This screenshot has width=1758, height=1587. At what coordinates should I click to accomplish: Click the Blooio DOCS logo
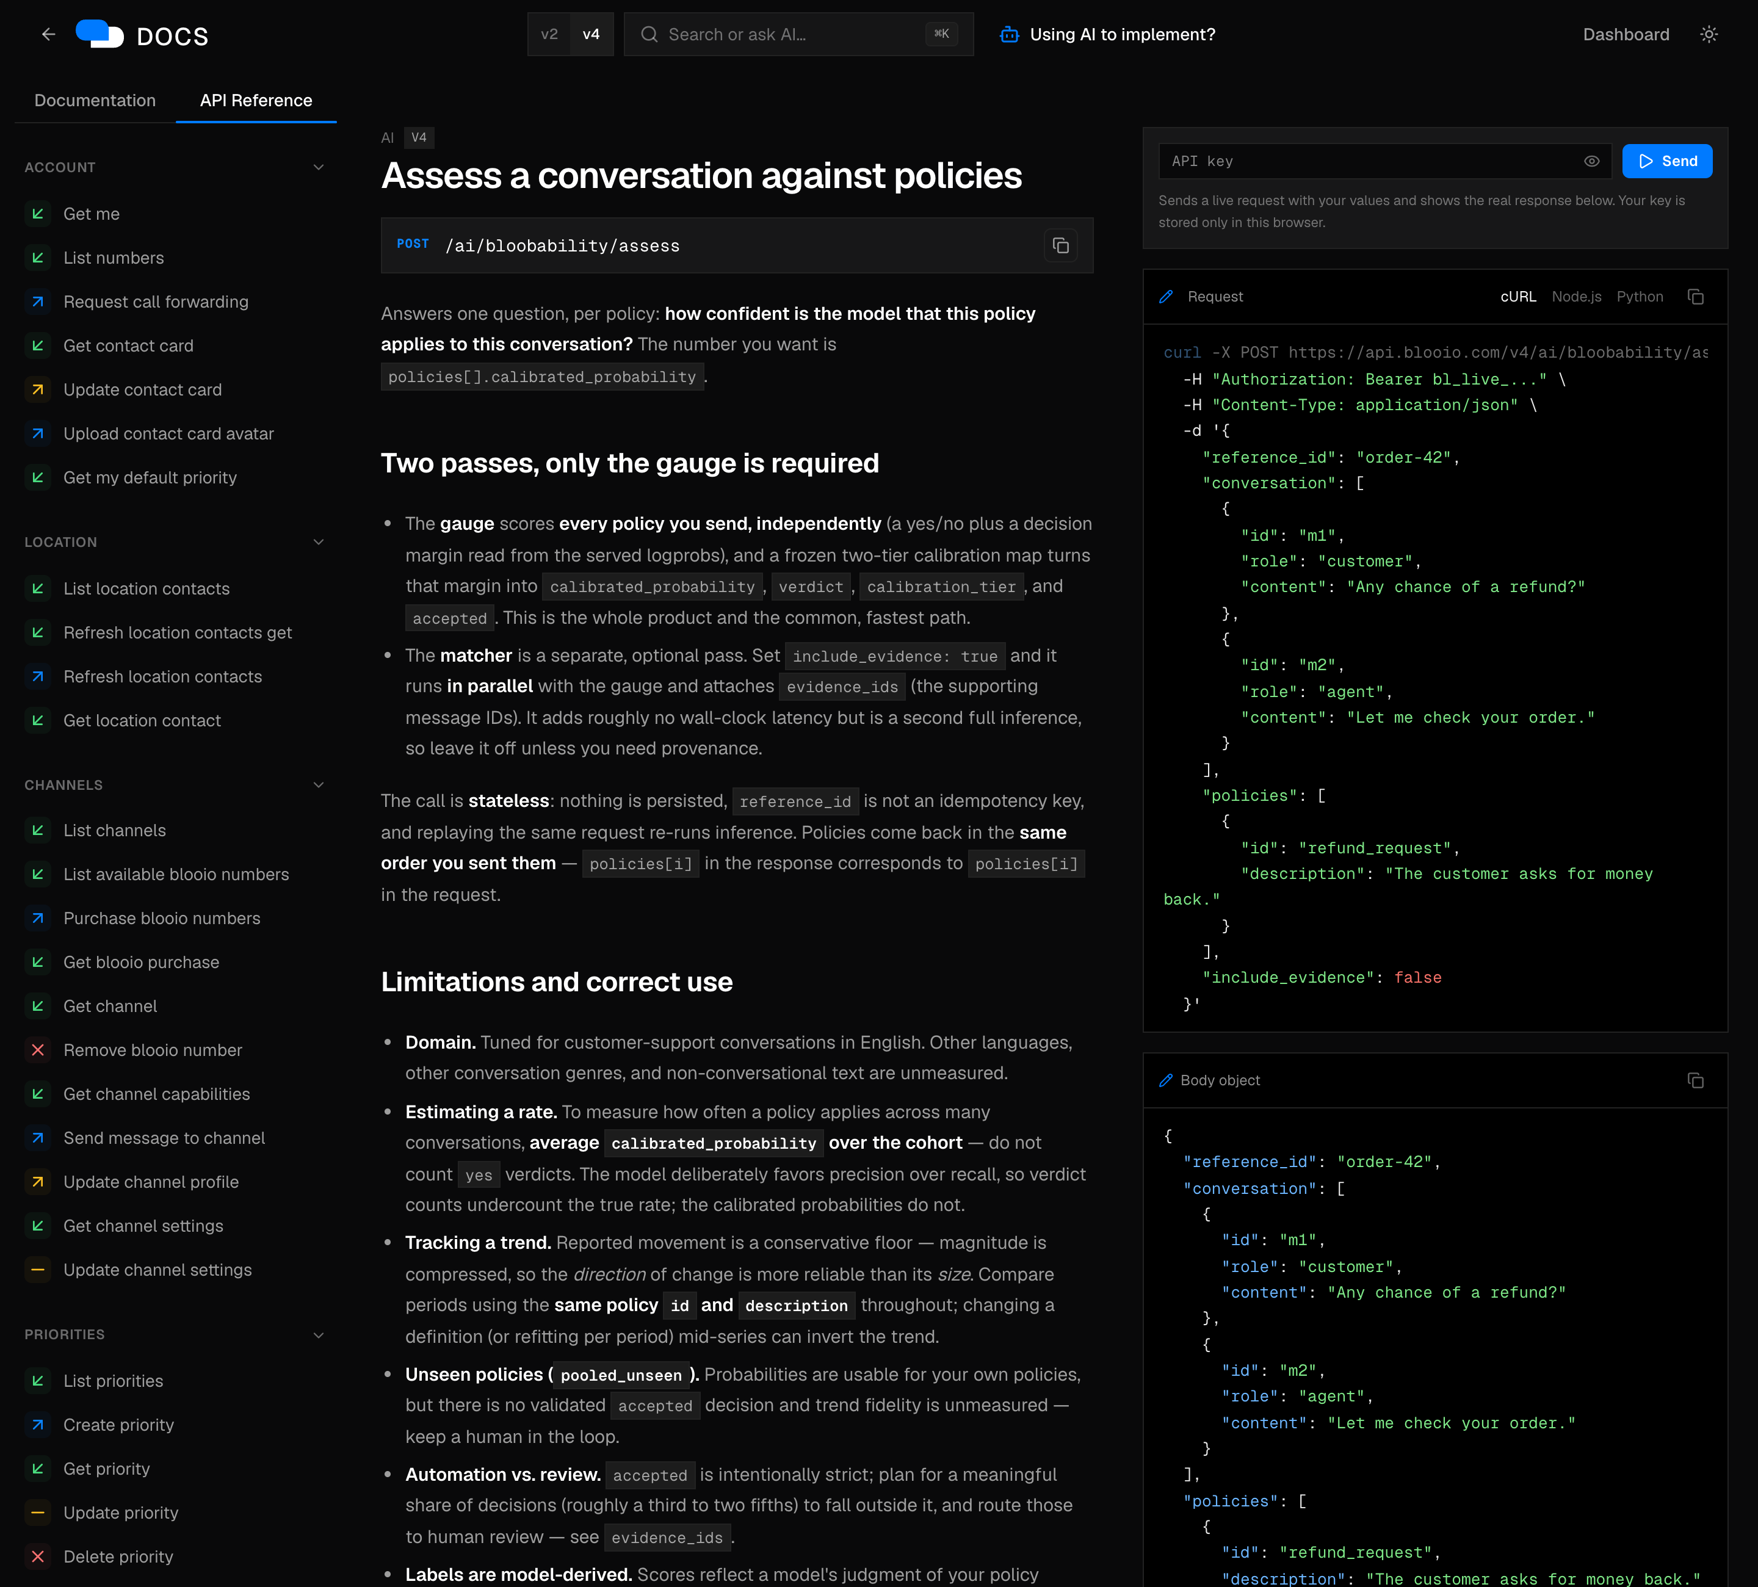142,35
